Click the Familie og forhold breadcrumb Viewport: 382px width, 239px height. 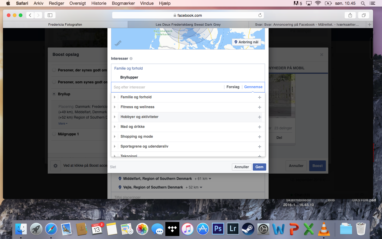pos(128,68)
